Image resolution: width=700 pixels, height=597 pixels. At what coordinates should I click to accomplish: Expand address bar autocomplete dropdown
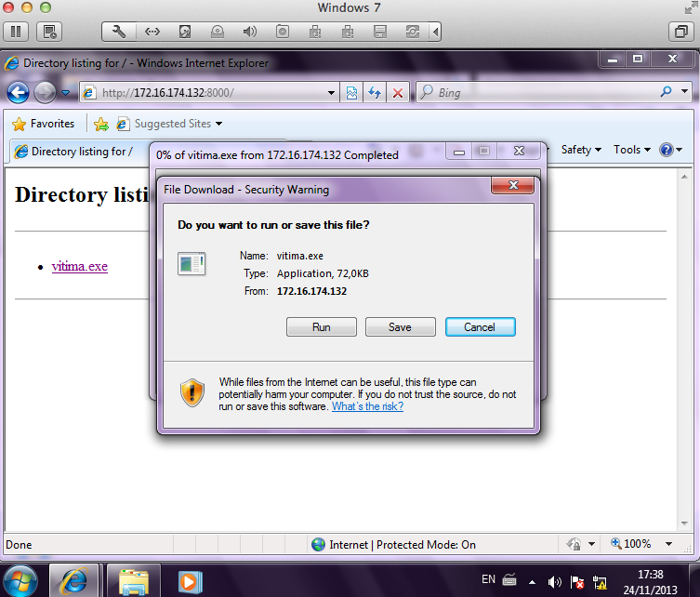[x=331, y=93]
